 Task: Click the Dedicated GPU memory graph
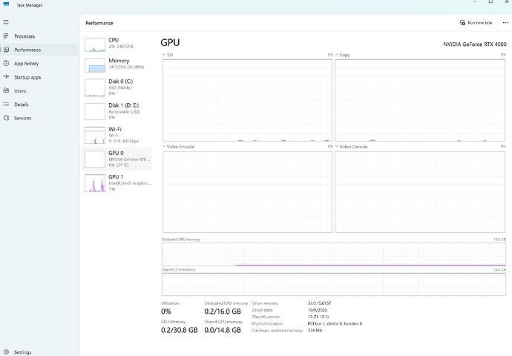coord(334,254)
